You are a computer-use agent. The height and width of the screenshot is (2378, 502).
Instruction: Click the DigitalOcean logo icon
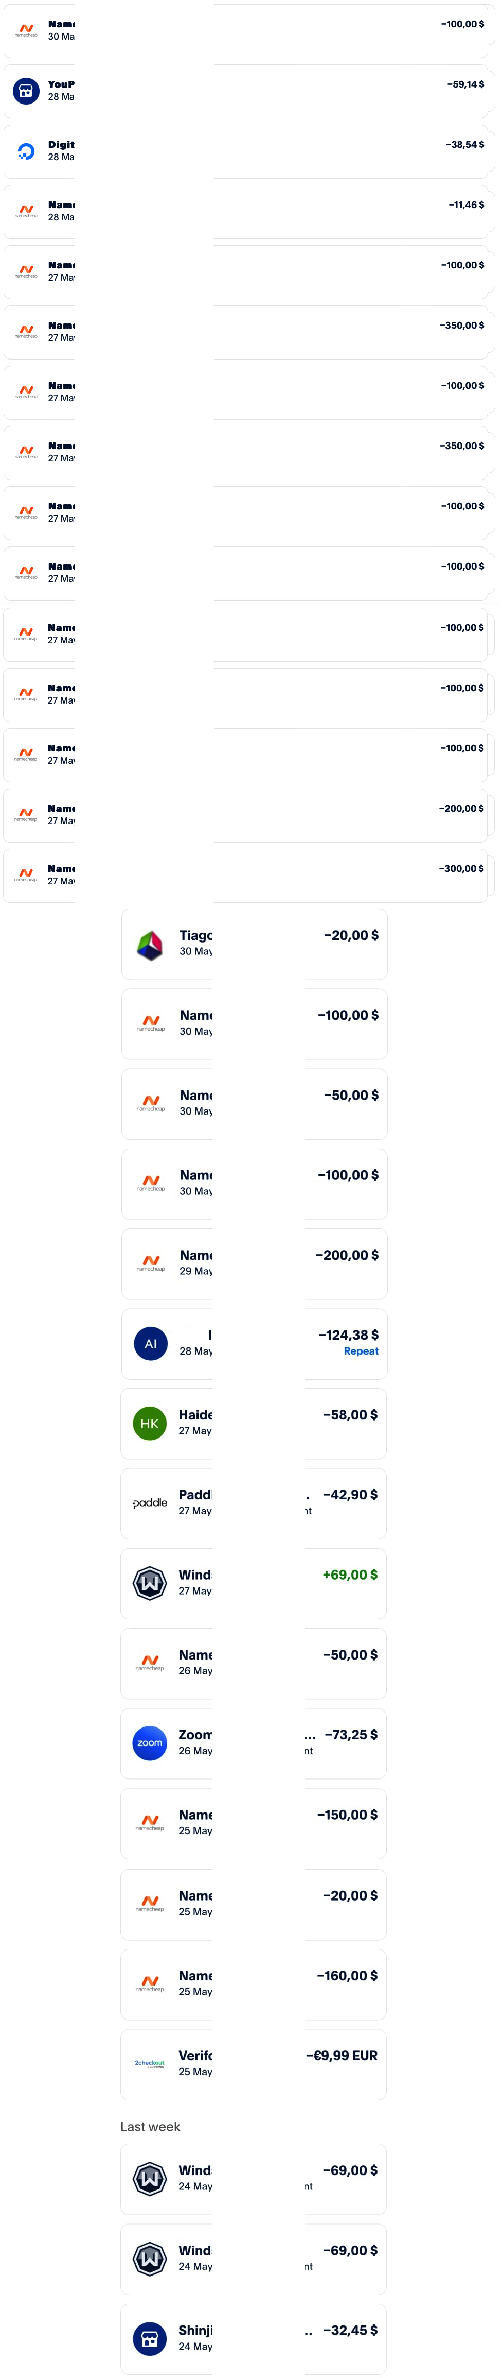[x=26, y=151]
